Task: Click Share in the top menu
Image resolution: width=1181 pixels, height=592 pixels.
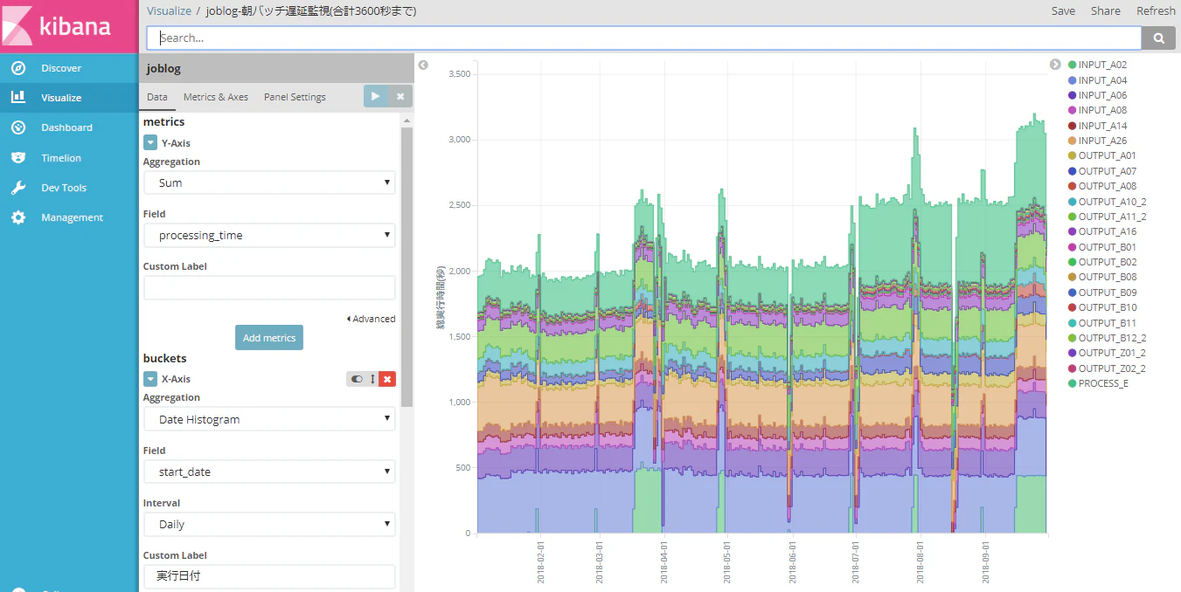Action: coord(1105,10)
